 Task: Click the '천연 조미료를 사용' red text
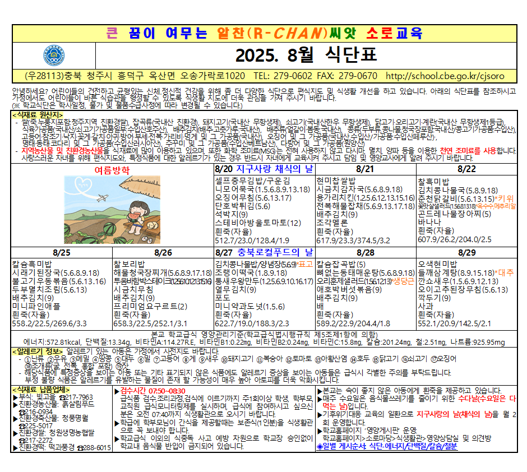(x=468, y=150)
